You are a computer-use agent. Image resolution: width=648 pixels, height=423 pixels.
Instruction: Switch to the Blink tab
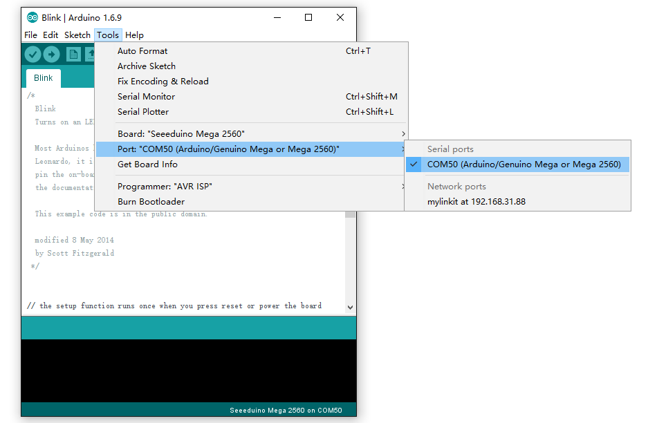coord(44,78)
